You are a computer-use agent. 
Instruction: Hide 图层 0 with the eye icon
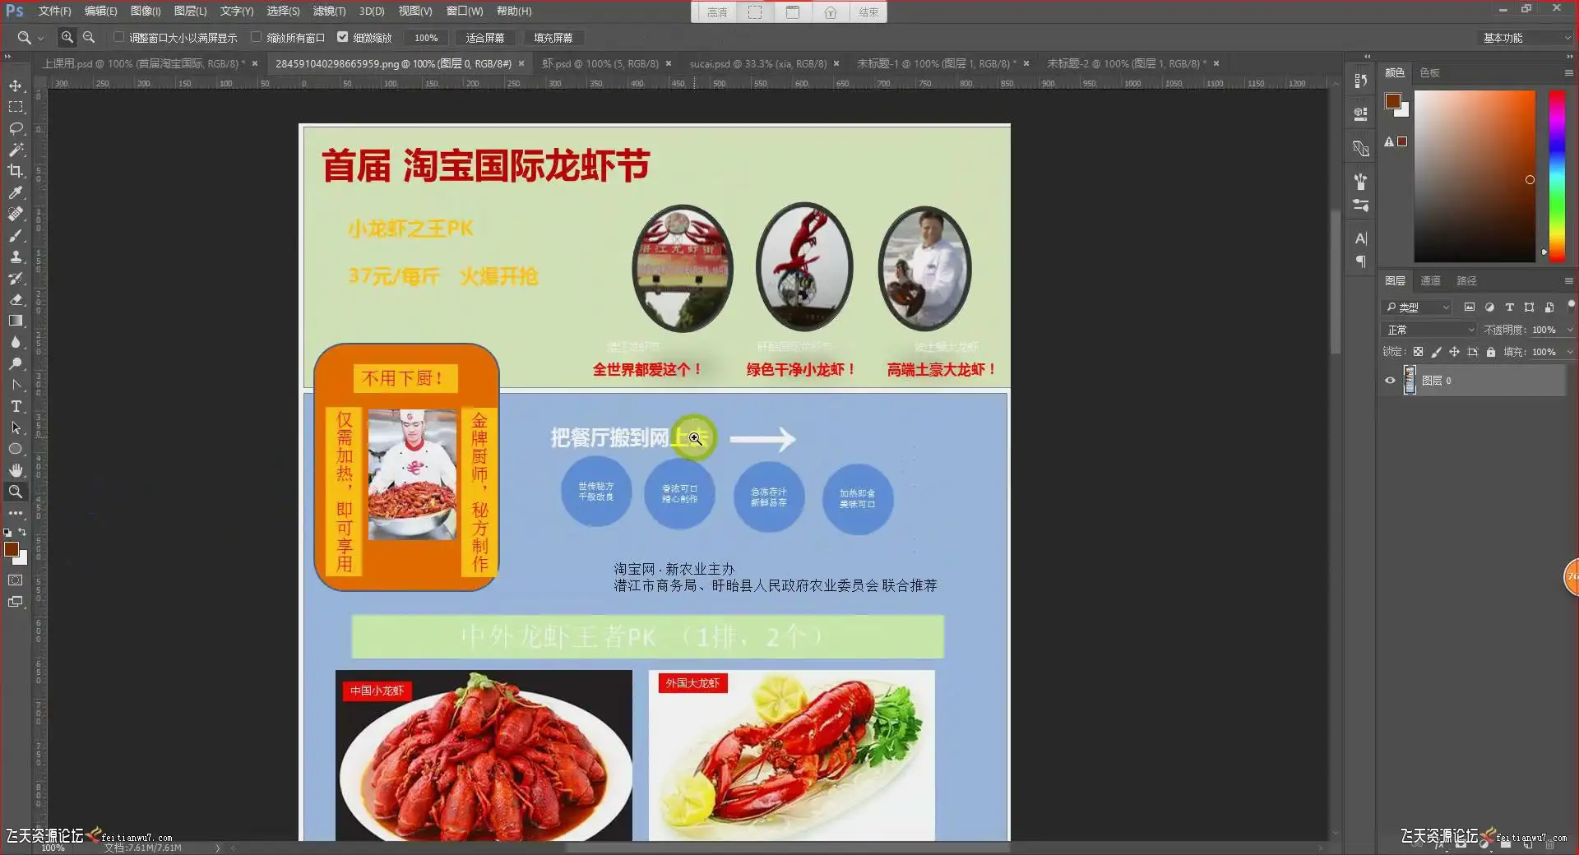(1390, 381)
